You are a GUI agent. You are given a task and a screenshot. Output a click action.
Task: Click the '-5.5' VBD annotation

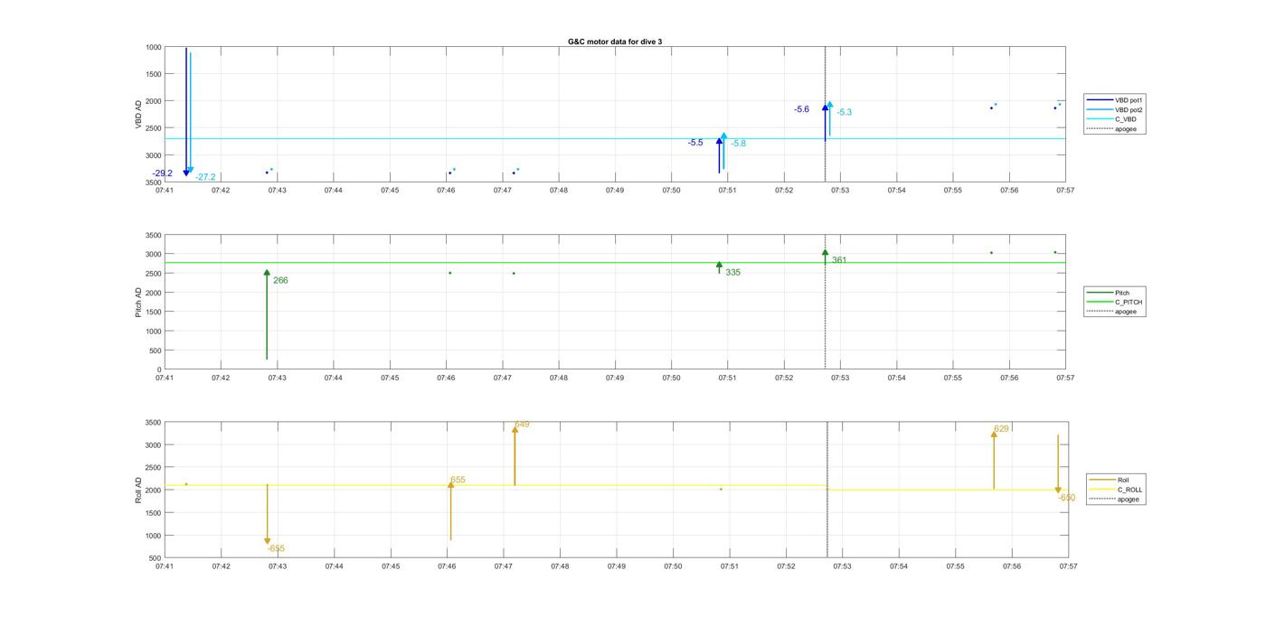point(695,143)
